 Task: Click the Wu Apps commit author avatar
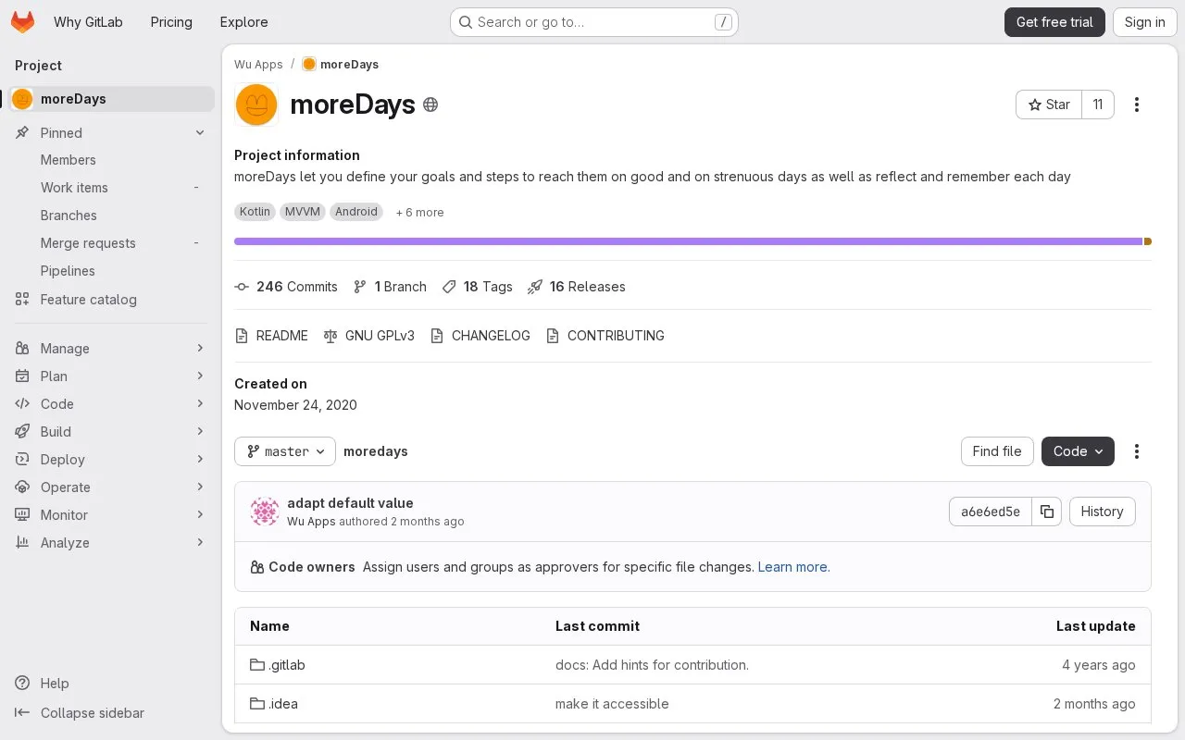tap(265, 512)
